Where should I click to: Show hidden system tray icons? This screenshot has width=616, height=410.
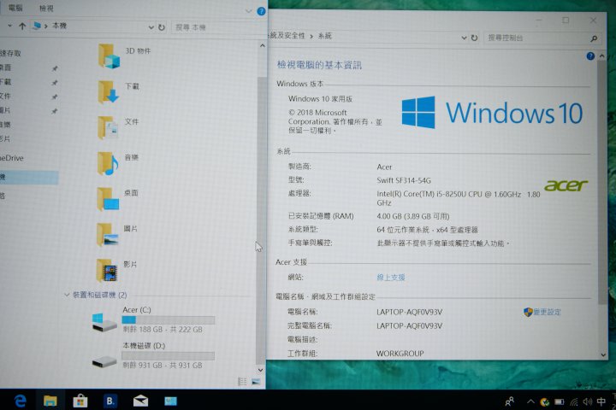[530, 401]
